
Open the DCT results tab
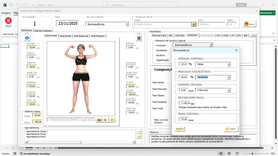218,36
